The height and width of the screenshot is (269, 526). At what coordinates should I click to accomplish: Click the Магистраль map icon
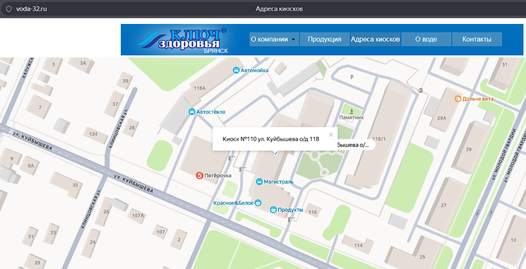pos(259,182)
